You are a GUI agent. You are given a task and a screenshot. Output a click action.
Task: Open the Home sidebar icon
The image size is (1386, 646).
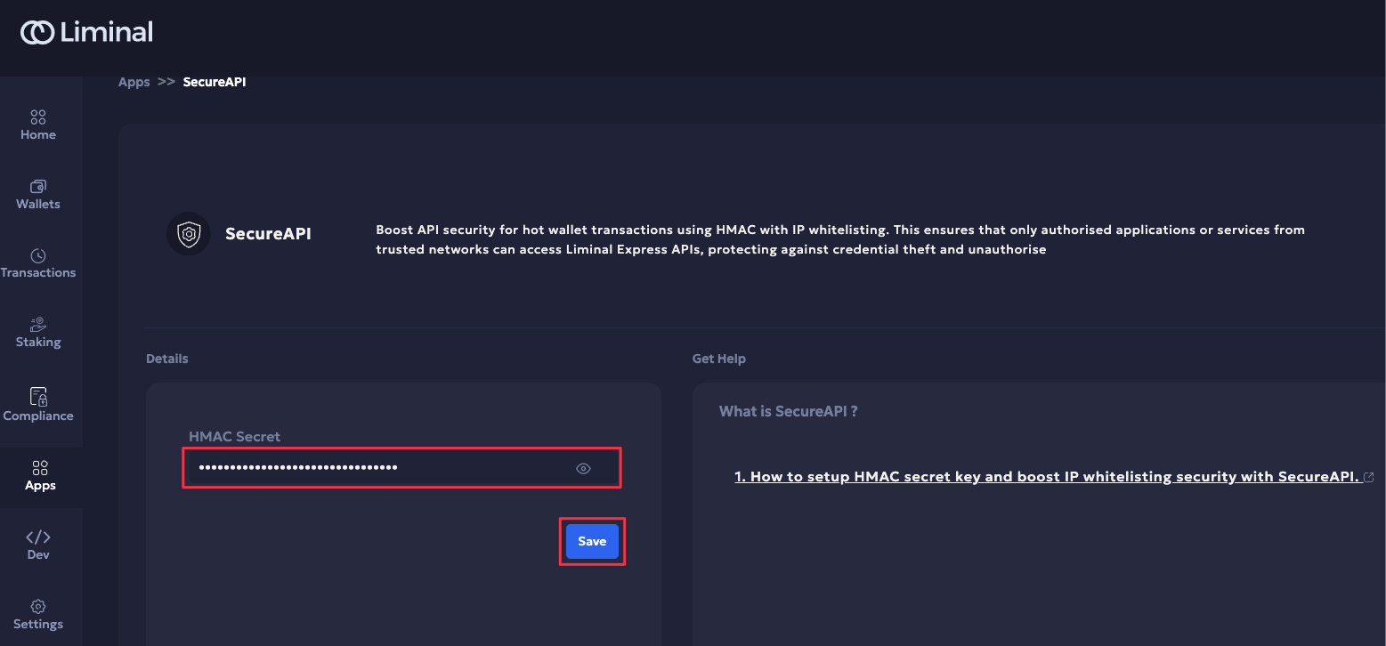38,117
